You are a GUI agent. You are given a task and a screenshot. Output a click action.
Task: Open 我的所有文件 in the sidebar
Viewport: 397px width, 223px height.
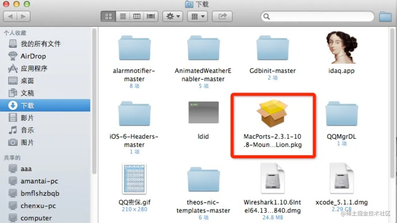tap(45, 44)
